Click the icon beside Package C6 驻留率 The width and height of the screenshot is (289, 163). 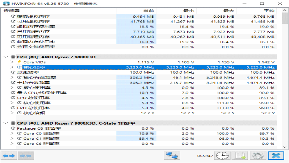13,128
